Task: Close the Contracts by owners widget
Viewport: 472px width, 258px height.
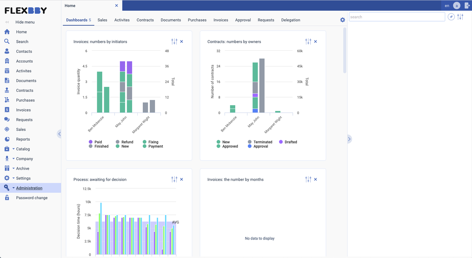Action: [315, 42]
